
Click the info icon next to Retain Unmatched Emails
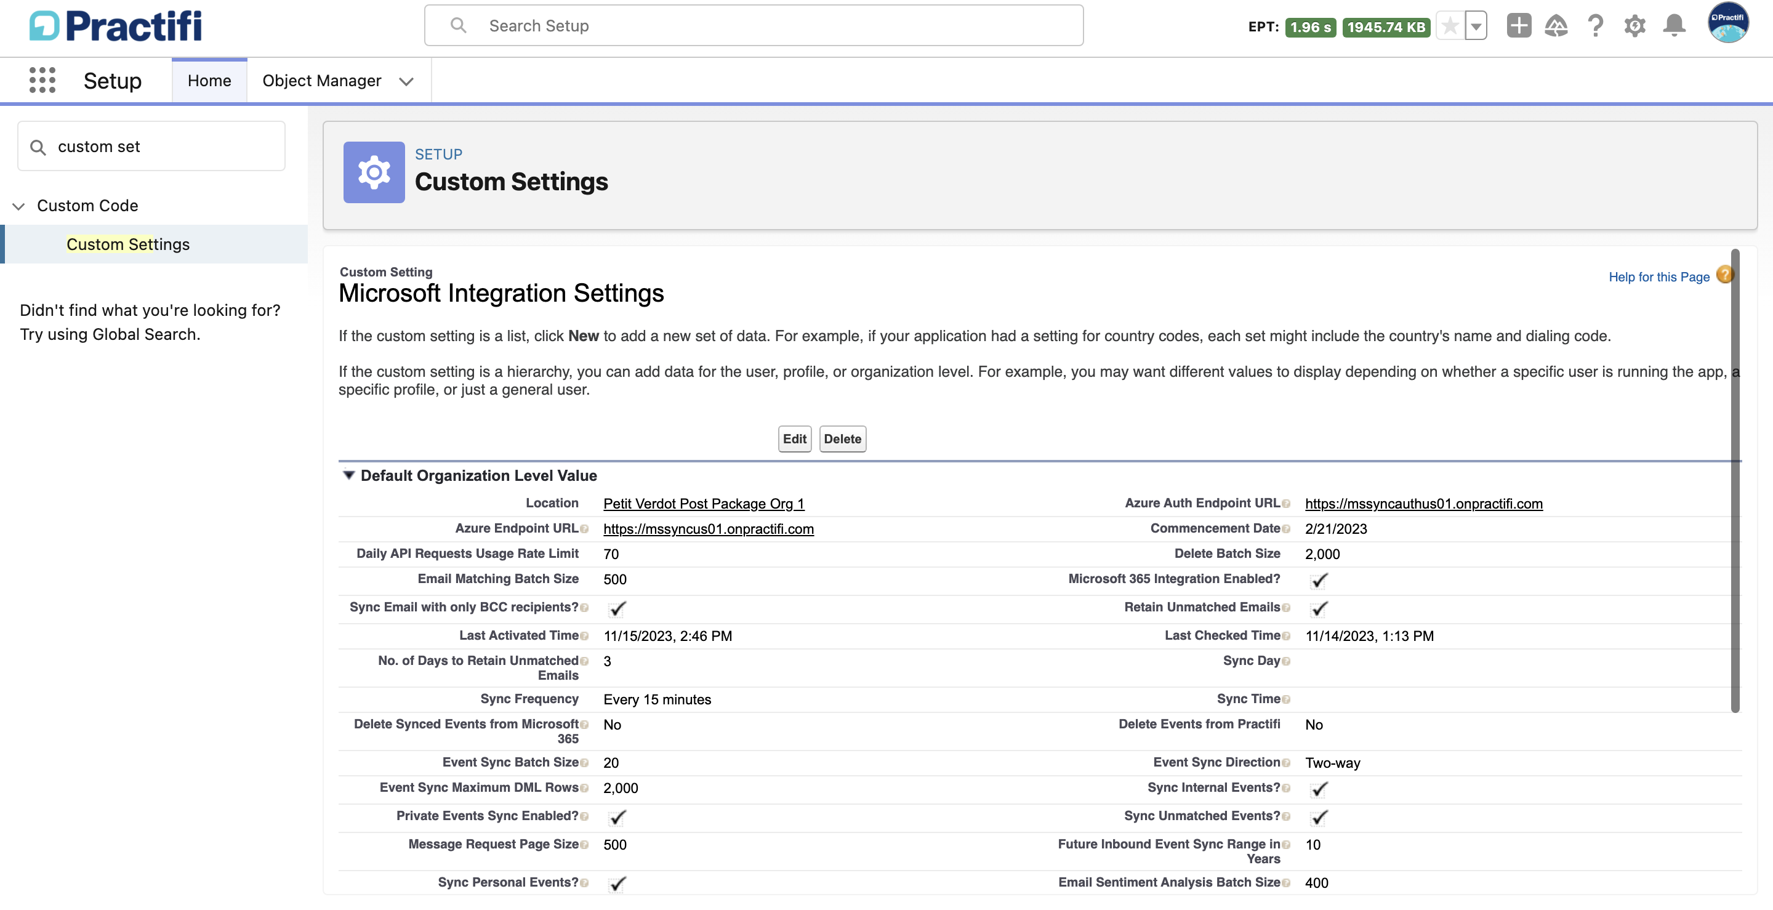(x=1285, y=608)
